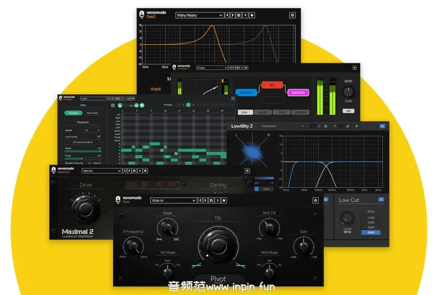Toggle the Lock To Key checkbox

(99, 136)
